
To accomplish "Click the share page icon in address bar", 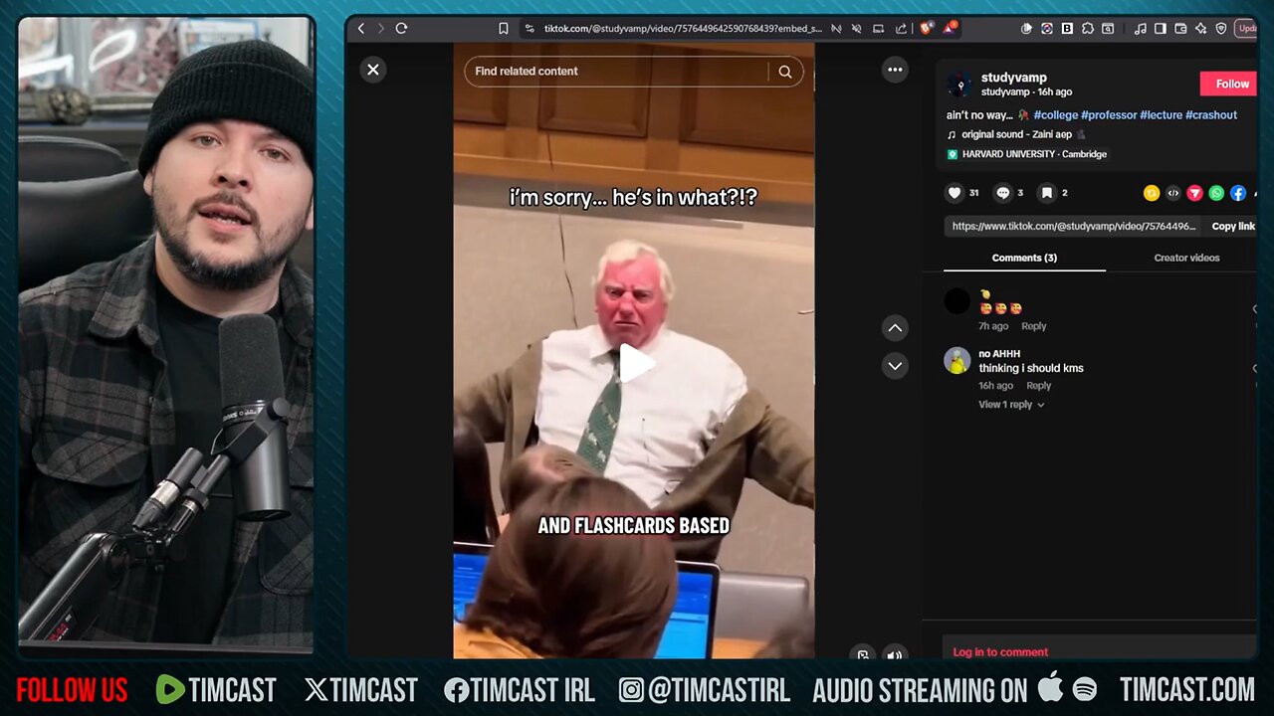I will coord(901,29).
